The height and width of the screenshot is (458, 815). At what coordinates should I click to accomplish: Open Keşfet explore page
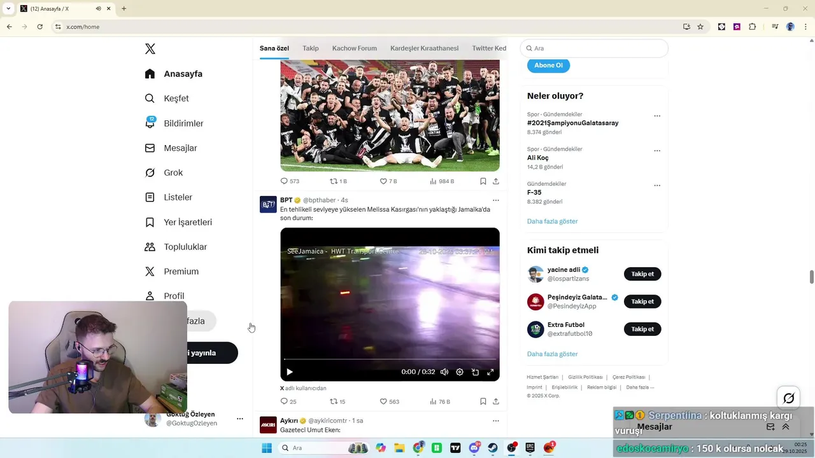tap(167, 99)
